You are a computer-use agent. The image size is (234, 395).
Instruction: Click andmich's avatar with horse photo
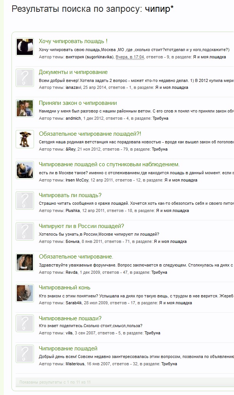[25, 108]
